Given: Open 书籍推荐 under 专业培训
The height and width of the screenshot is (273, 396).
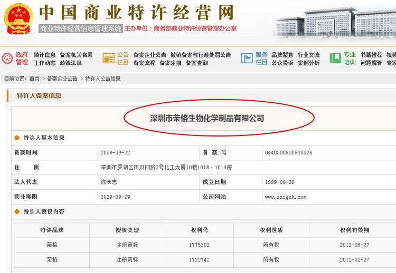Looking at the screenshot, I should (371, 55).
